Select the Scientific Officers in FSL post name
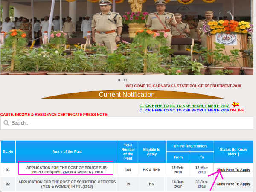 pyautogui.click(x=67, y=184)
